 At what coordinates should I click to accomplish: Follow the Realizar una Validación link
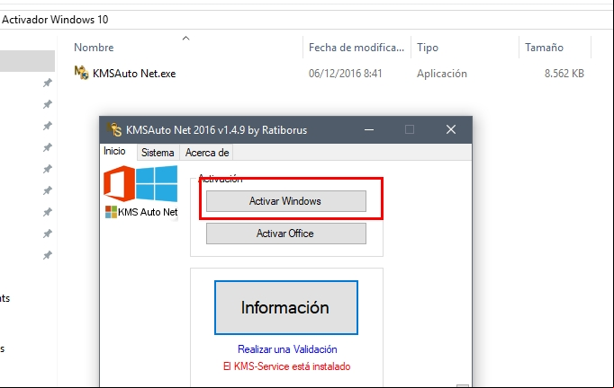click(x=287, y=348)
